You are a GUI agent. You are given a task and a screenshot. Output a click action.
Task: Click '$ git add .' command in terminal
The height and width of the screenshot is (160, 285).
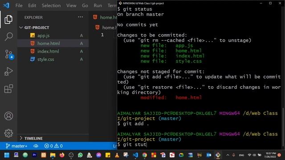tap(133, 124)
